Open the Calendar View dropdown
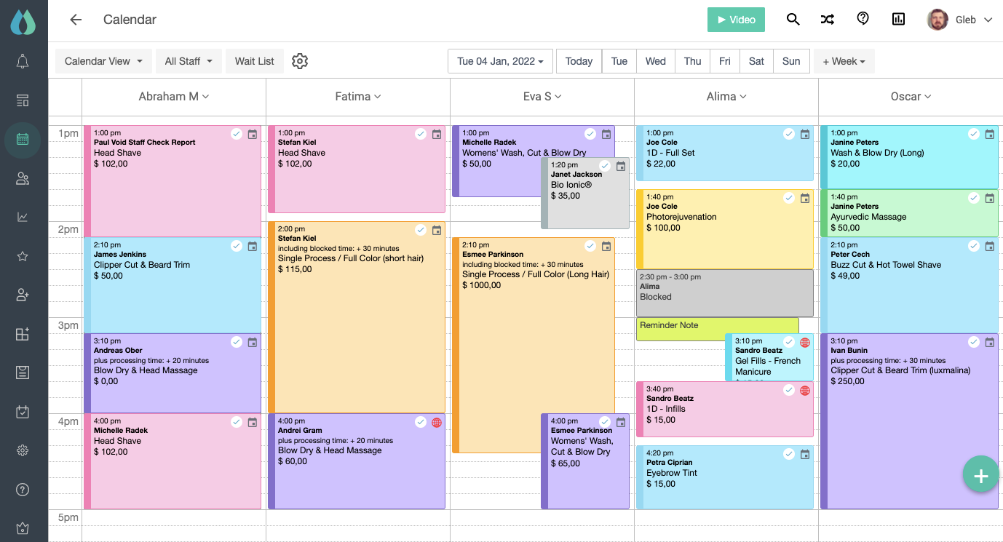 tap(103, 61)
